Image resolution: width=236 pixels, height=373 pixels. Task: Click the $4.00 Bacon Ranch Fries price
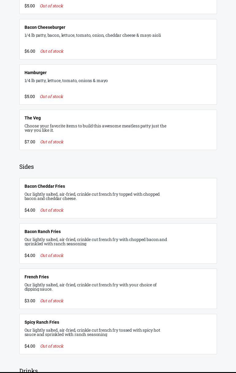point(30,255)
